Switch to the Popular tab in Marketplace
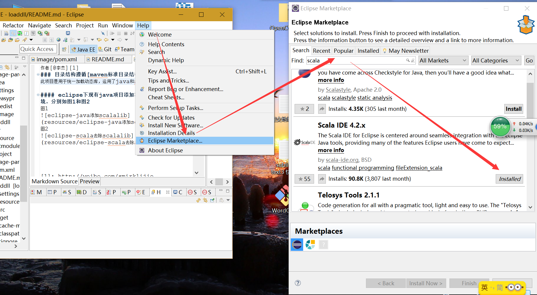Screen dimensions: 537x295 [344, 51]
